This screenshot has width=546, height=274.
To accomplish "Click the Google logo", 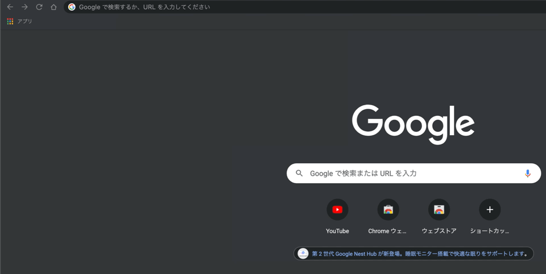I will point(413,124).
